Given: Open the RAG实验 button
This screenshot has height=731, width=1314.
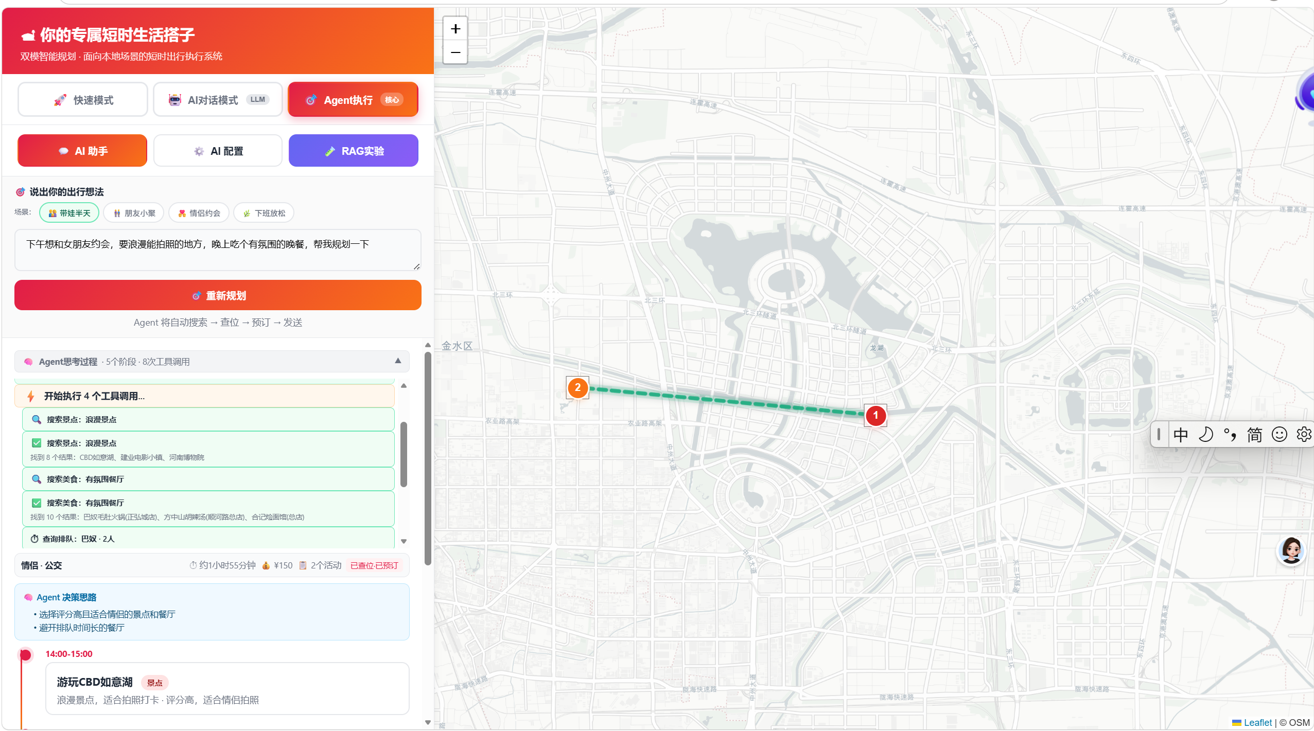Looking at the screenshot, I should point(354,151).
